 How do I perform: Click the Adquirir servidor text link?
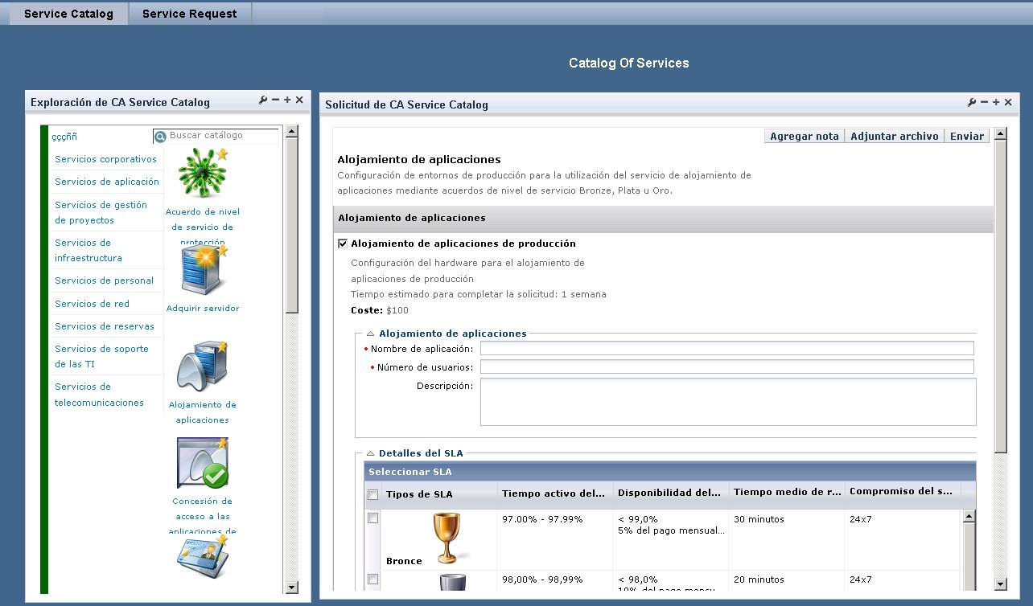click(x=203, y=308)
